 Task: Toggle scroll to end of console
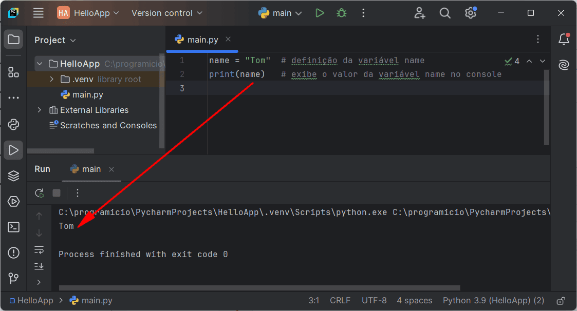point(39,266)
